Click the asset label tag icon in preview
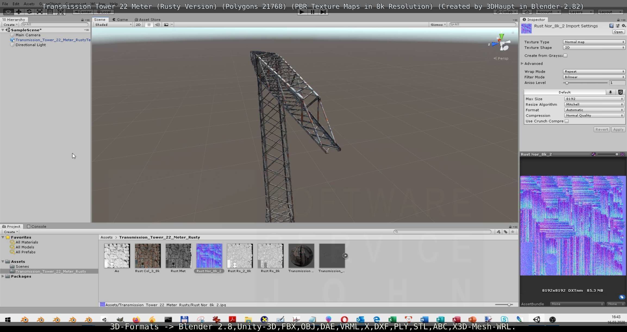The image size is (627, 332). point(622,297)
